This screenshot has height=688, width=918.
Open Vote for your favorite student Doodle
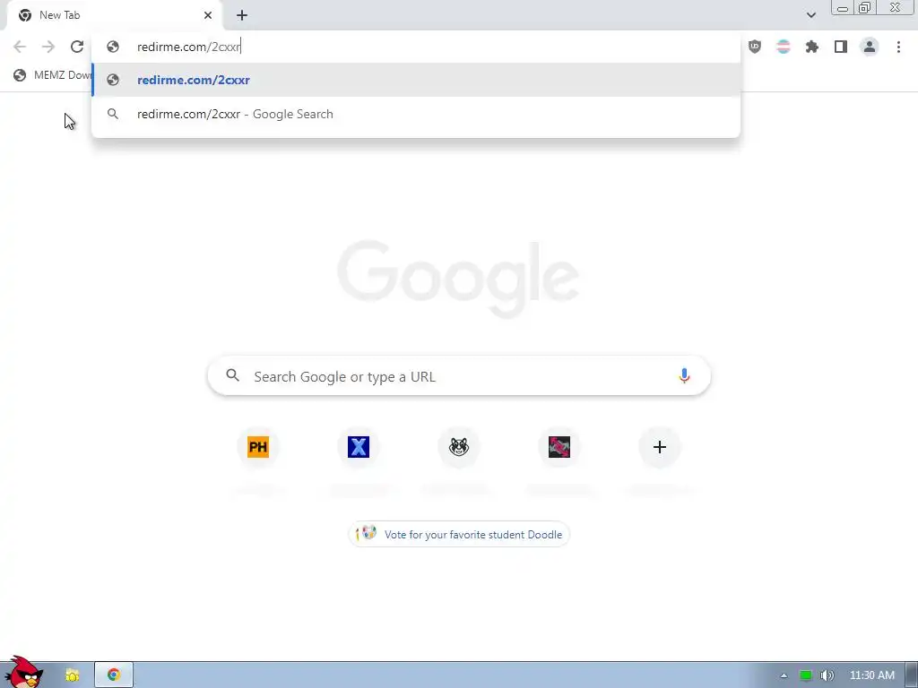coord(459,534)
